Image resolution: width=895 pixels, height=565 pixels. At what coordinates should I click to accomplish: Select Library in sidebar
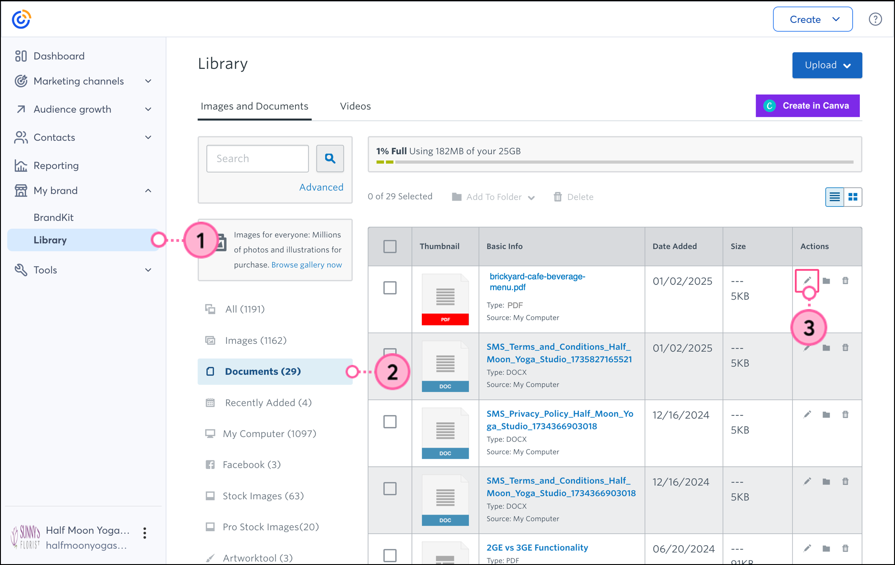[x=83, y=240]
